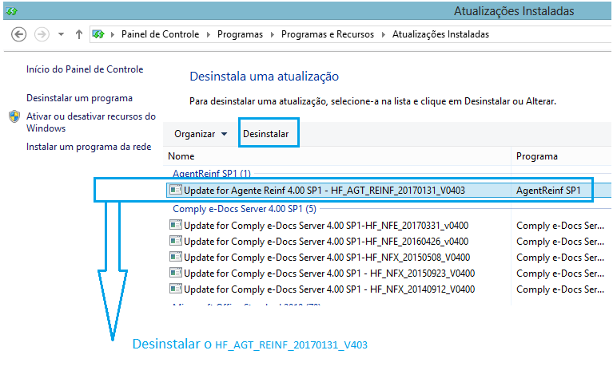Click Painel de Controle breadcrumb
The image size is (613, 370).
coord(161,34)
